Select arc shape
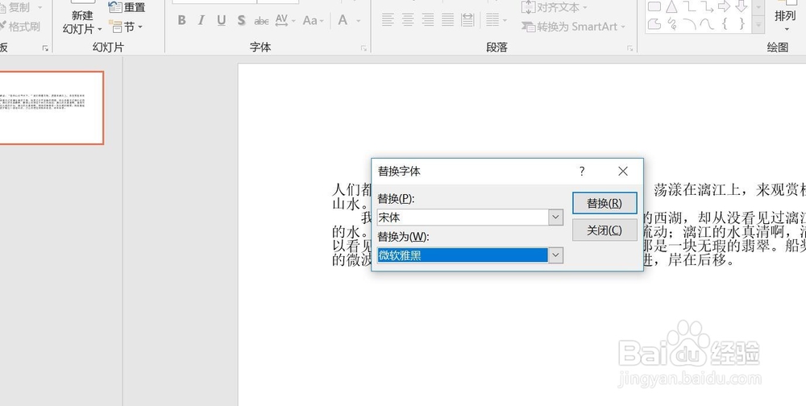Screen dimensions: 806x406 [x=689, y=23]
